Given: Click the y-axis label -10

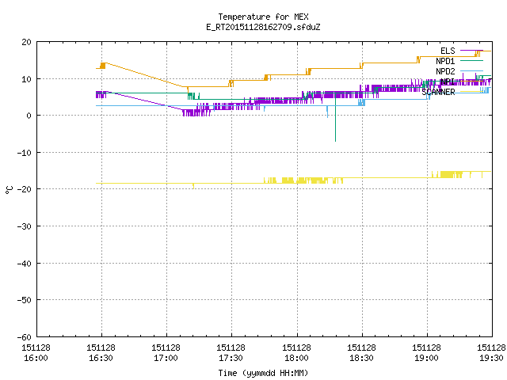Looking at the screenshot, I should pos(25,153).
